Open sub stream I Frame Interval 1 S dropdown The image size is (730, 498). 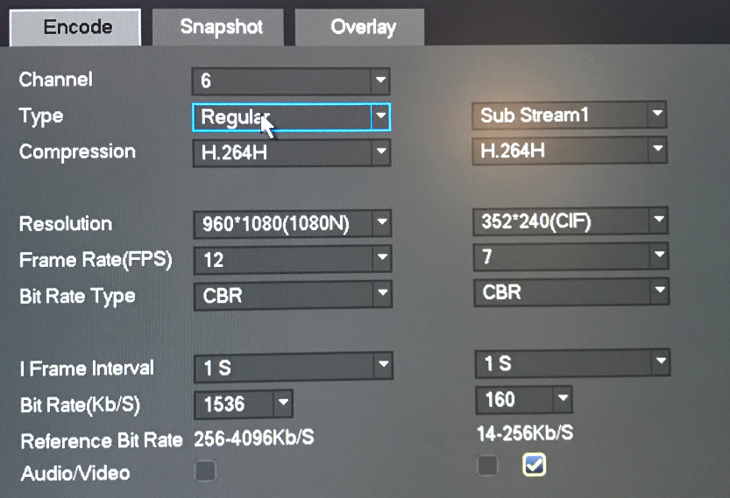572,362
